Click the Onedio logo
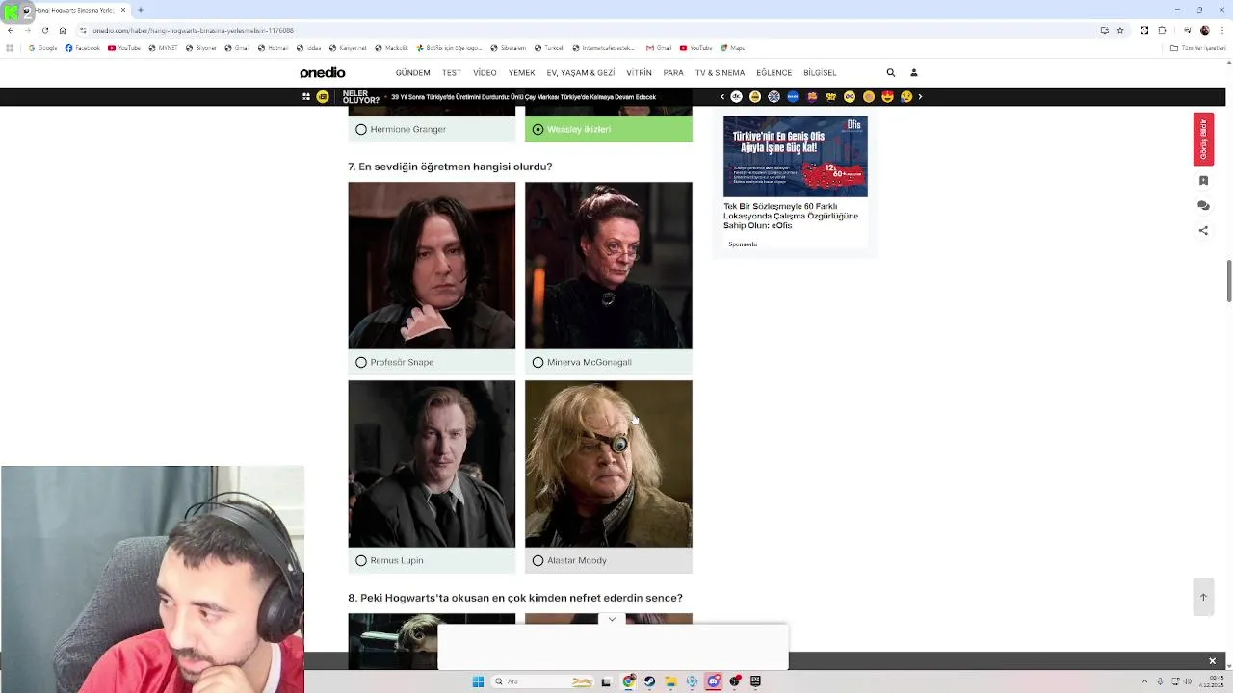The image size is (1233, 693). click(322, 73)
